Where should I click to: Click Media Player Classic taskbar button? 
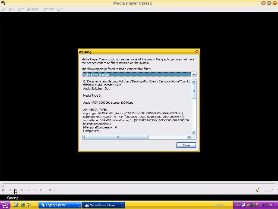103,205
